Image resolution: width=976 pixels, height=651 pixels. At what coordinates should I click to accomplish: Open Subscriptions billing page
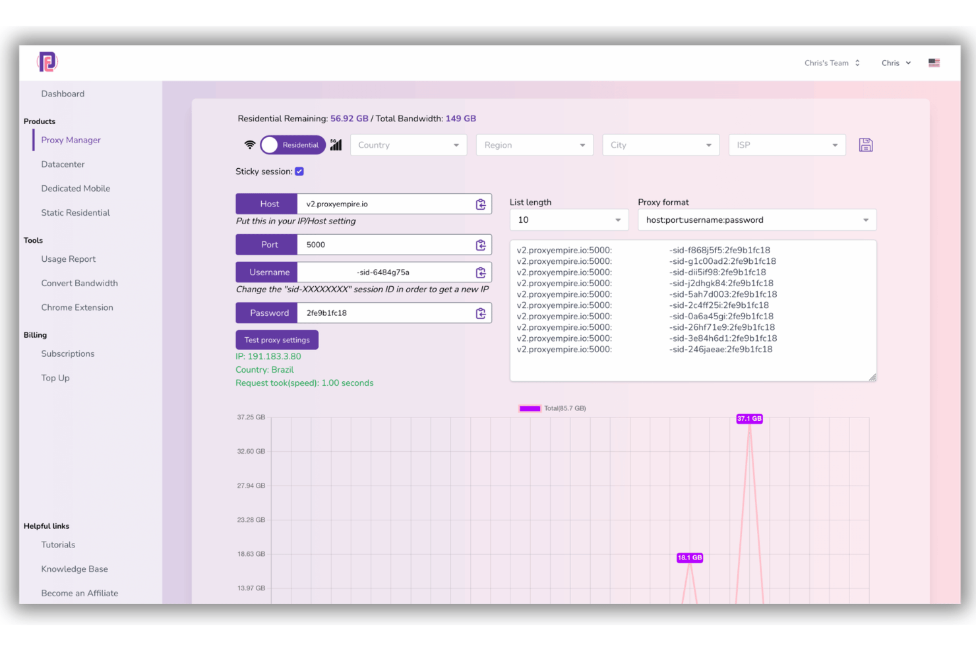click(68, 354)
